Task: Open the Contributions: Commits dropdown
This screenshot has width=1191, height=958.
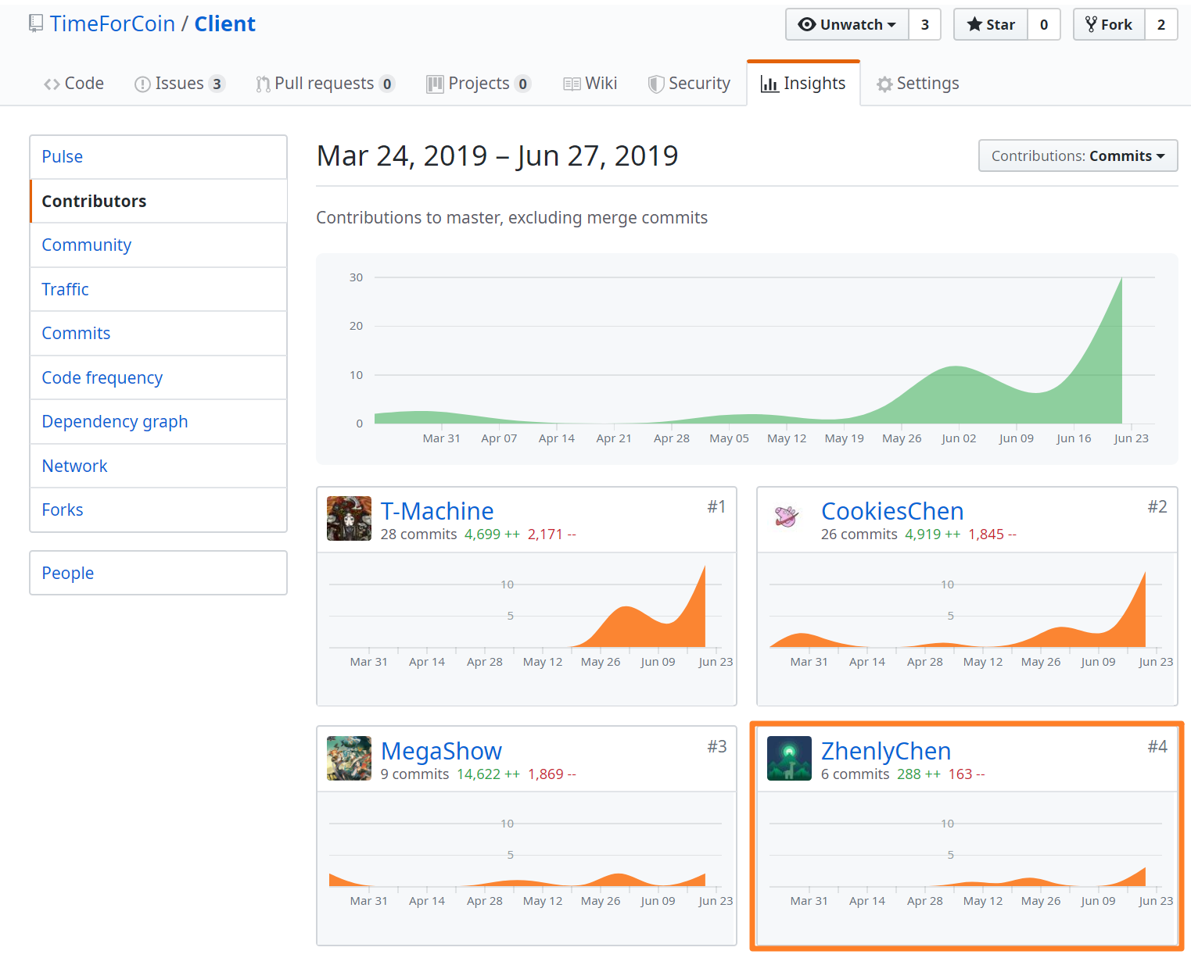Action: 1078,155
